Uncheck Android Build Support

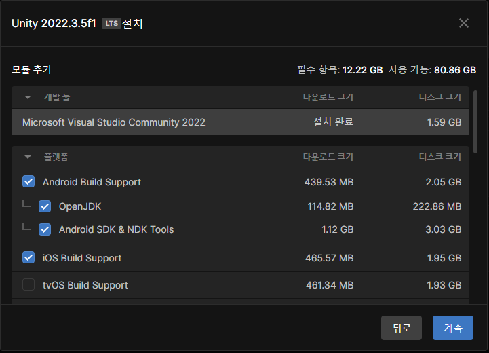[x=28, y=182]
